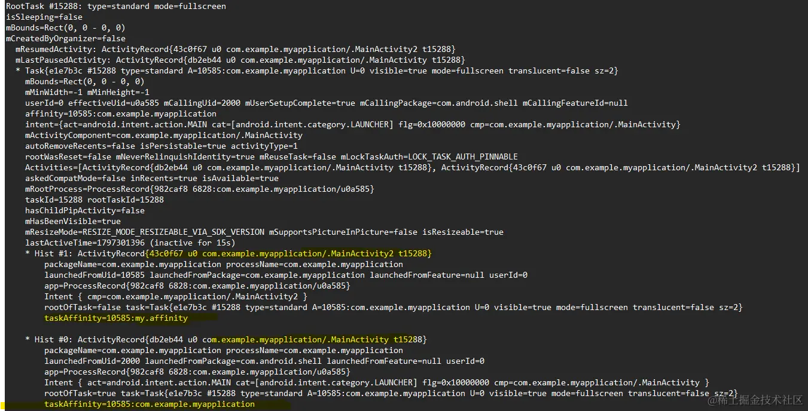The width and height of the screenshot is (808, 411).
Task: Click the 'RootTask #15288' header line
Action: (116, 7)
